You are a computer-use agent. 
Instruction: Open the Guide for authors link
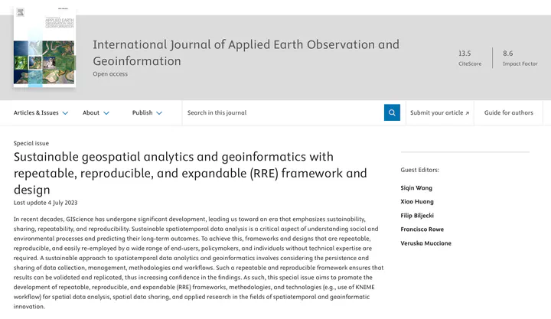click(x=508, y=112)
